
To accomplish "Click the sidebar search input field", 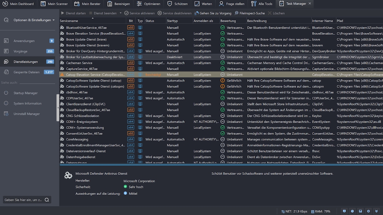I will tap(23, 200).
